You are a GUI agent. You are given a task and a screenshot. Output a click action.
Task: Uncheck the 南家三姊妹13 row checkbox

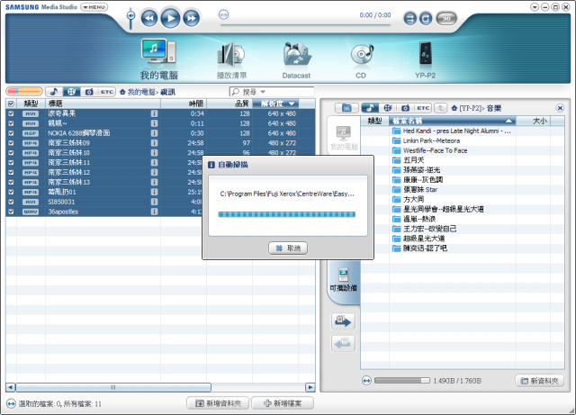pos(11,182)
